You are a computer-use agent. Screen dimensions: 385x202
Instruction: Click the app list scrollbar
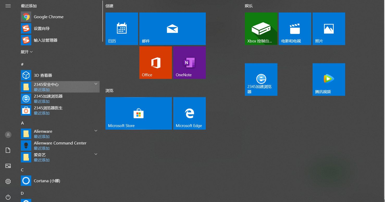coord(103,21)
